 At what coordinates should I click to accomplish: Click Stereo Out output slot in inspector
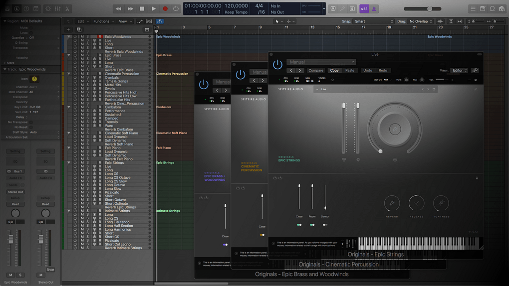(x=15, y=192)
